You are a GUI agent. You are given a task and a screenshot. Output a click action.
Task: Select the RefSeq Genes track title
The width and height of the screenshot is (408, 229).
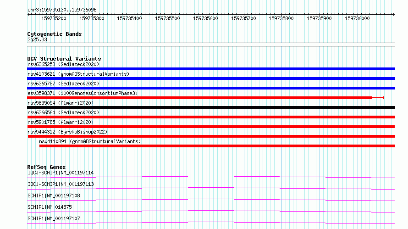point(46,167)
